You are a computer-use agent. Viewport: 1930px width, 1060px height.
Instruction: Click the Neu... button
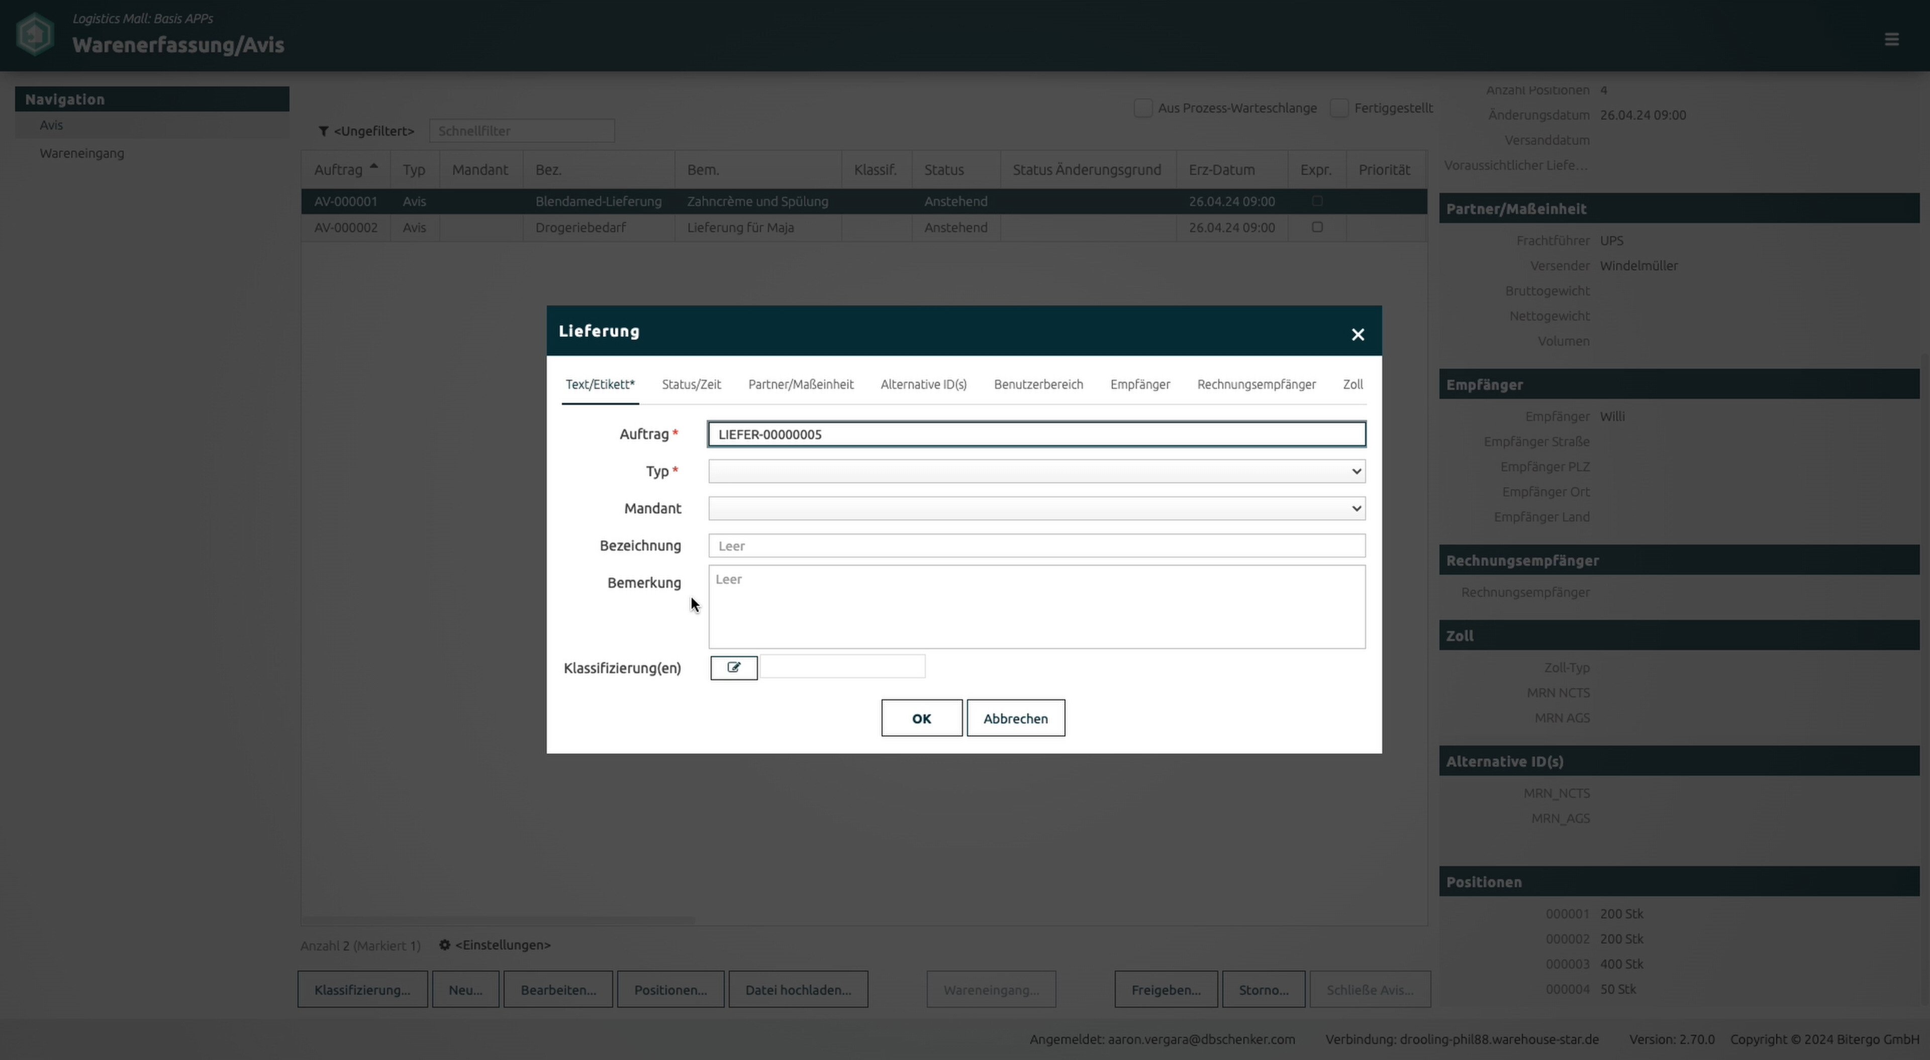coord(465,990)
